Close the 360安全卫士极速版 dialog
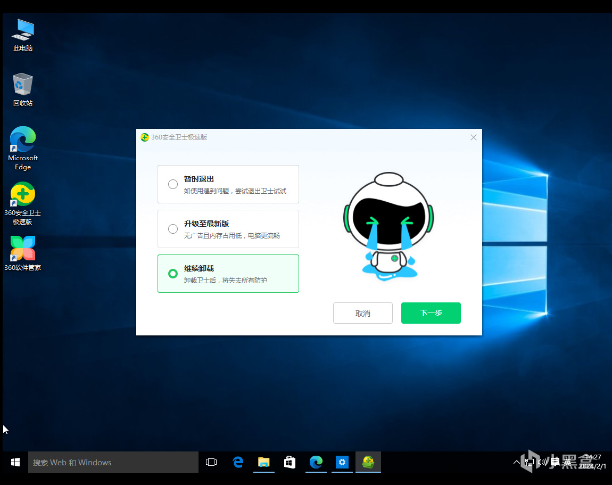This screenshot has height=485, width=612. point(474,137)
